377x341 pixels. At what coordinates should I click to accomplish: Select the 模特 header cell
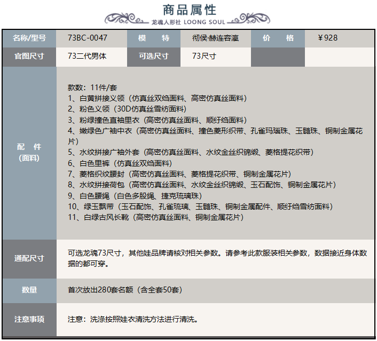click(153, 38)
